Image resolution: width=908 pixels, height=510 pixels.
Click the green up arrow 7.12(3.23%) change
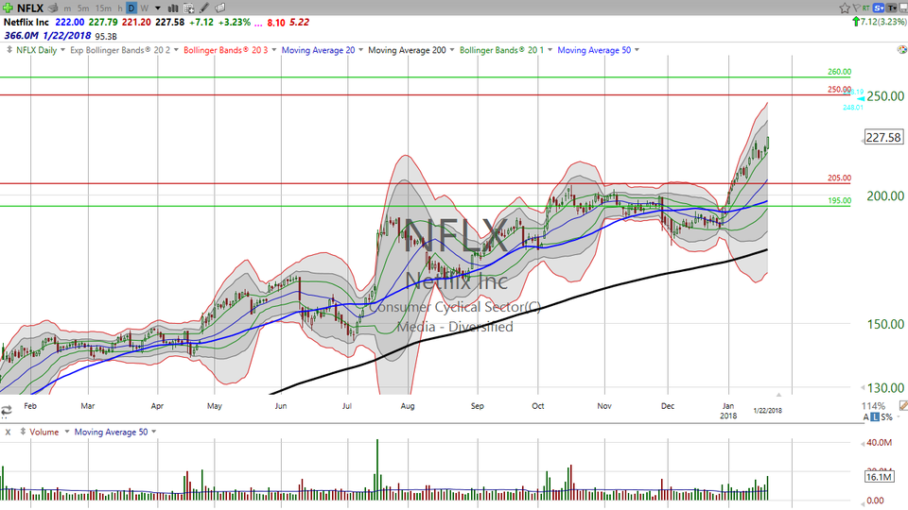[880, 22]
